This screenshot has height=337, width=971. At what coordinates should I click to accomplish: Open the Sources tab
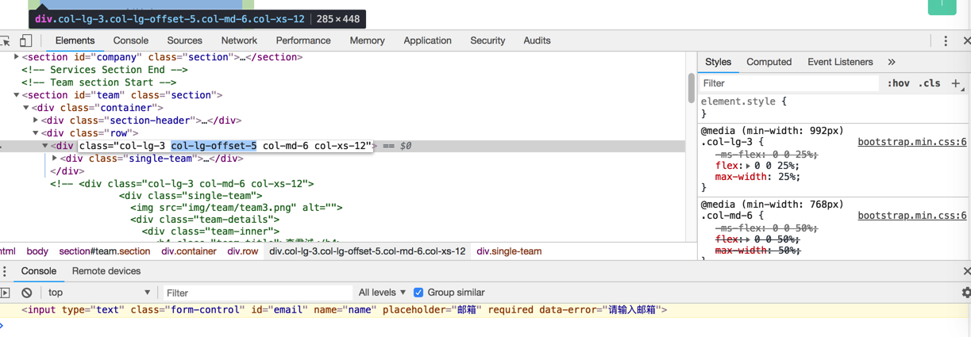tap(185, 40)
